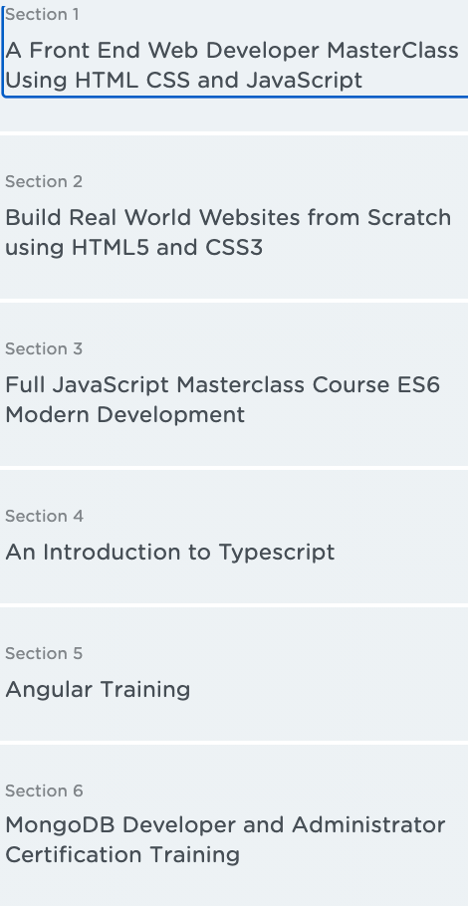Open 'Build Real World Websites from Scratch' line
The width and height of the screenshot is (468, 906).
228,218
